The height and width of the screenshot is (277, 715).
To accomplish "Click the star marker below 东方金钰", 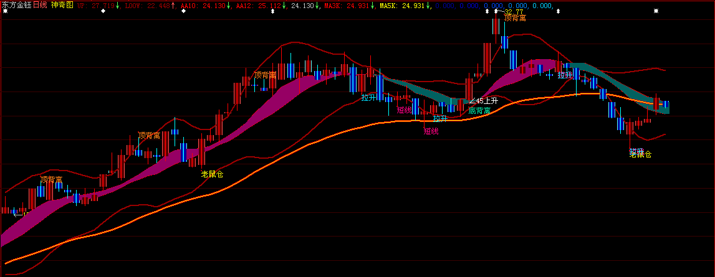I will point(5,11).
